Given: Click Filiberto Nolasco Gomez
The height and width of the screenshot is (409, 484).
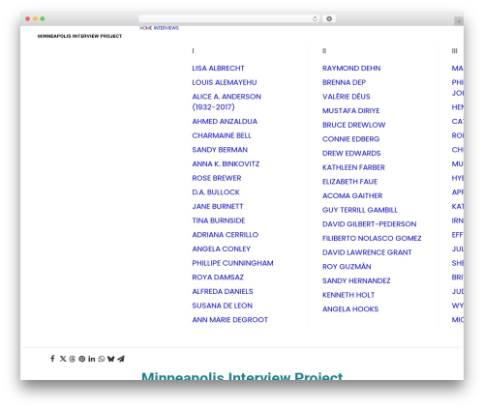Looking at the screenshot, I should (372, 239).
